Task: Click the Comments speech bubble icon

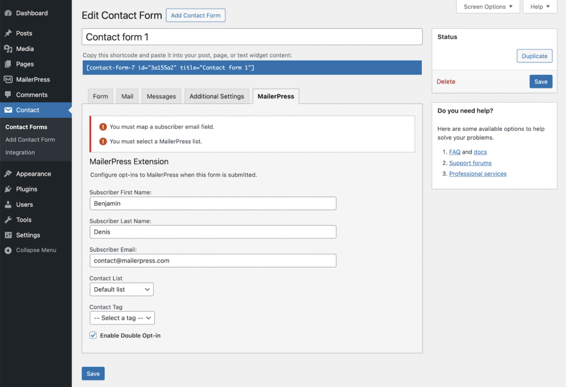Action: [8, 95]
